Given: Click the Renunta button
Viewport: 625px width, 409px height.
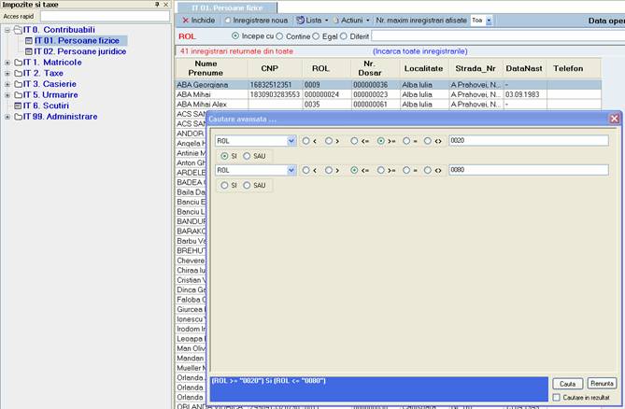Looking at the screenshot, I should click(602, 384).
